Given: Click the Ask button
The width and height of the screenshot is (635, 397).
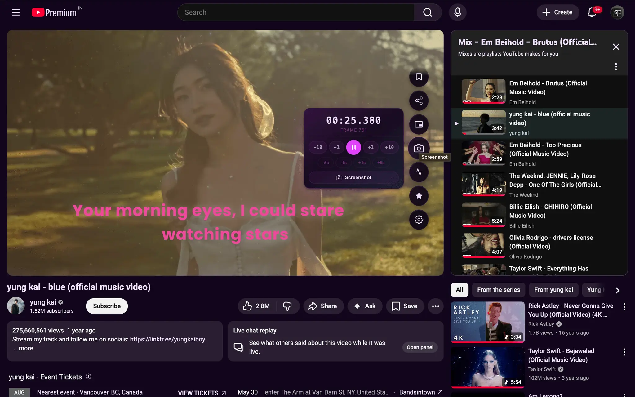Looking at the screenshot, I should pyautogui.click(x=365, y=306).
